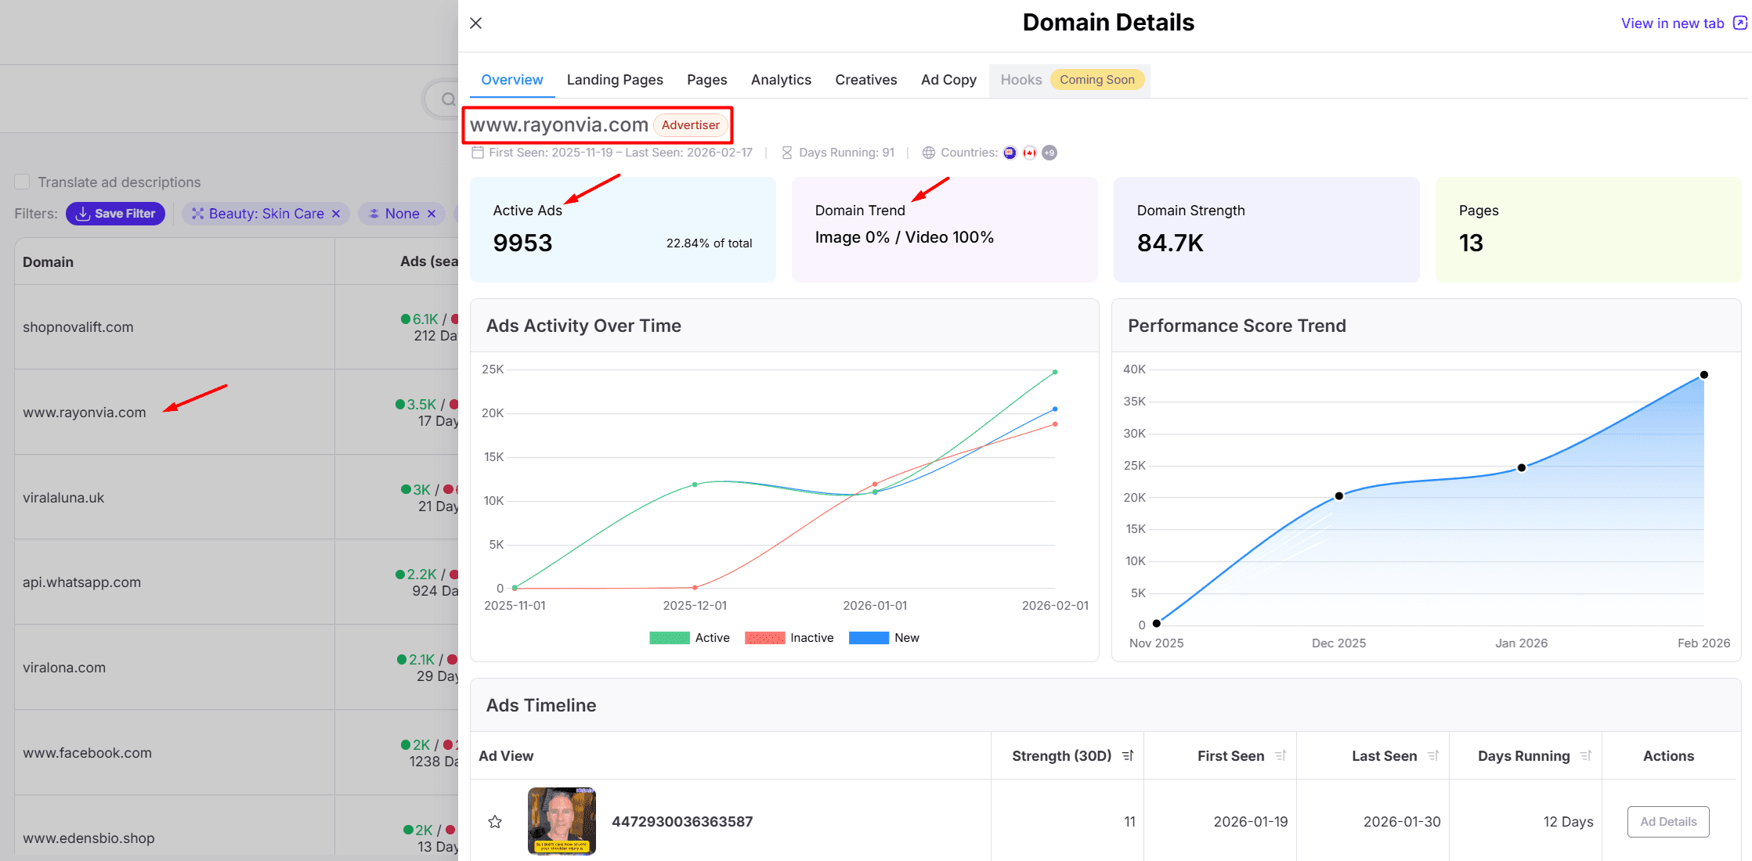Click the Save Filter button

pyautogui.click(x=116, y=214)
